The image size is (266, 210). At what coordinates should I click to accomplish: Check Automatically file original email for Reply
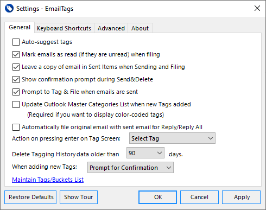[x=16, y=127]
